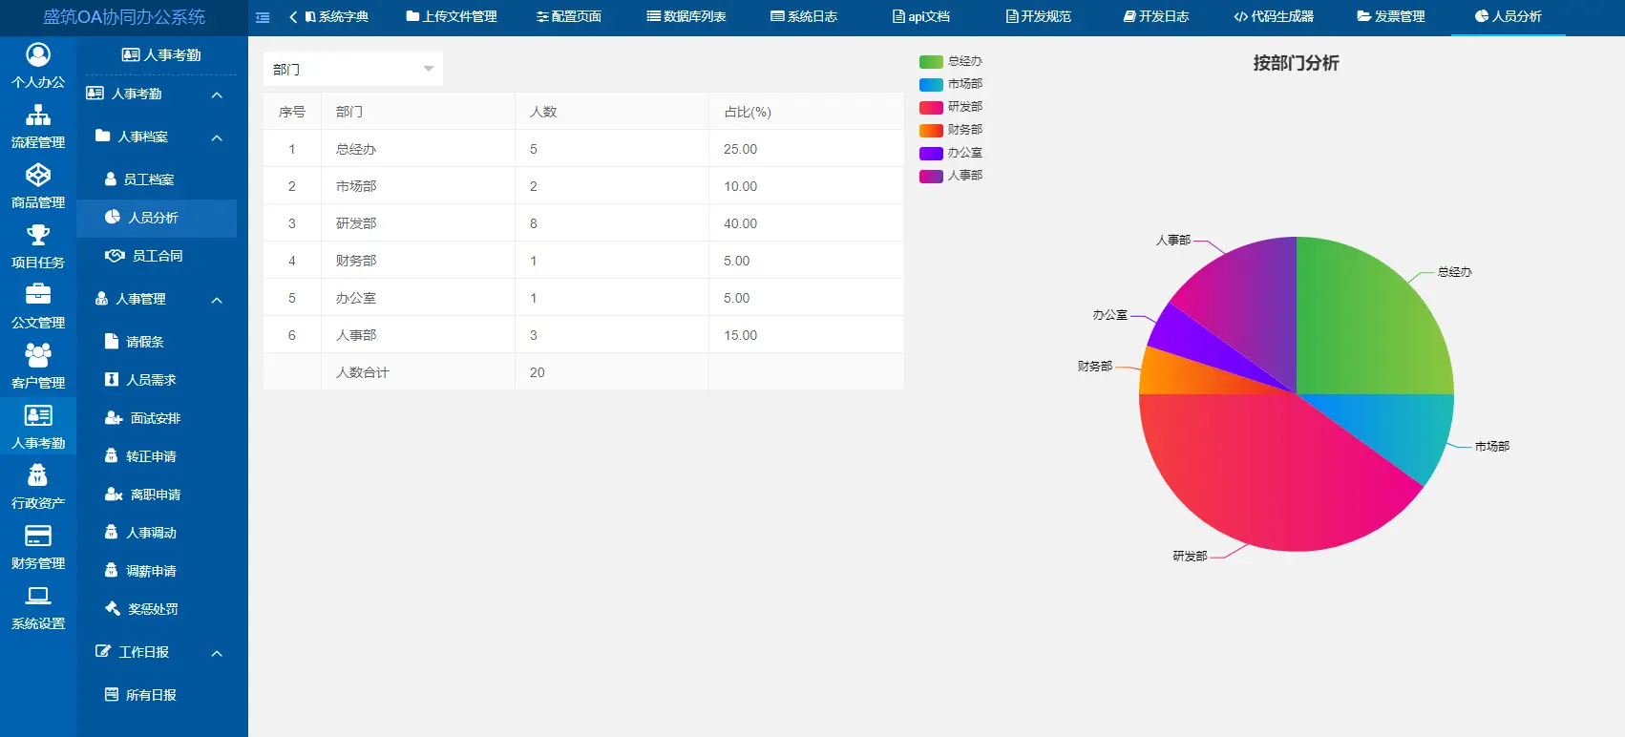This screenshot has width=1625, height=737.
Task: Open the 商品管理 module icon
Action: (x=38, y=176)
